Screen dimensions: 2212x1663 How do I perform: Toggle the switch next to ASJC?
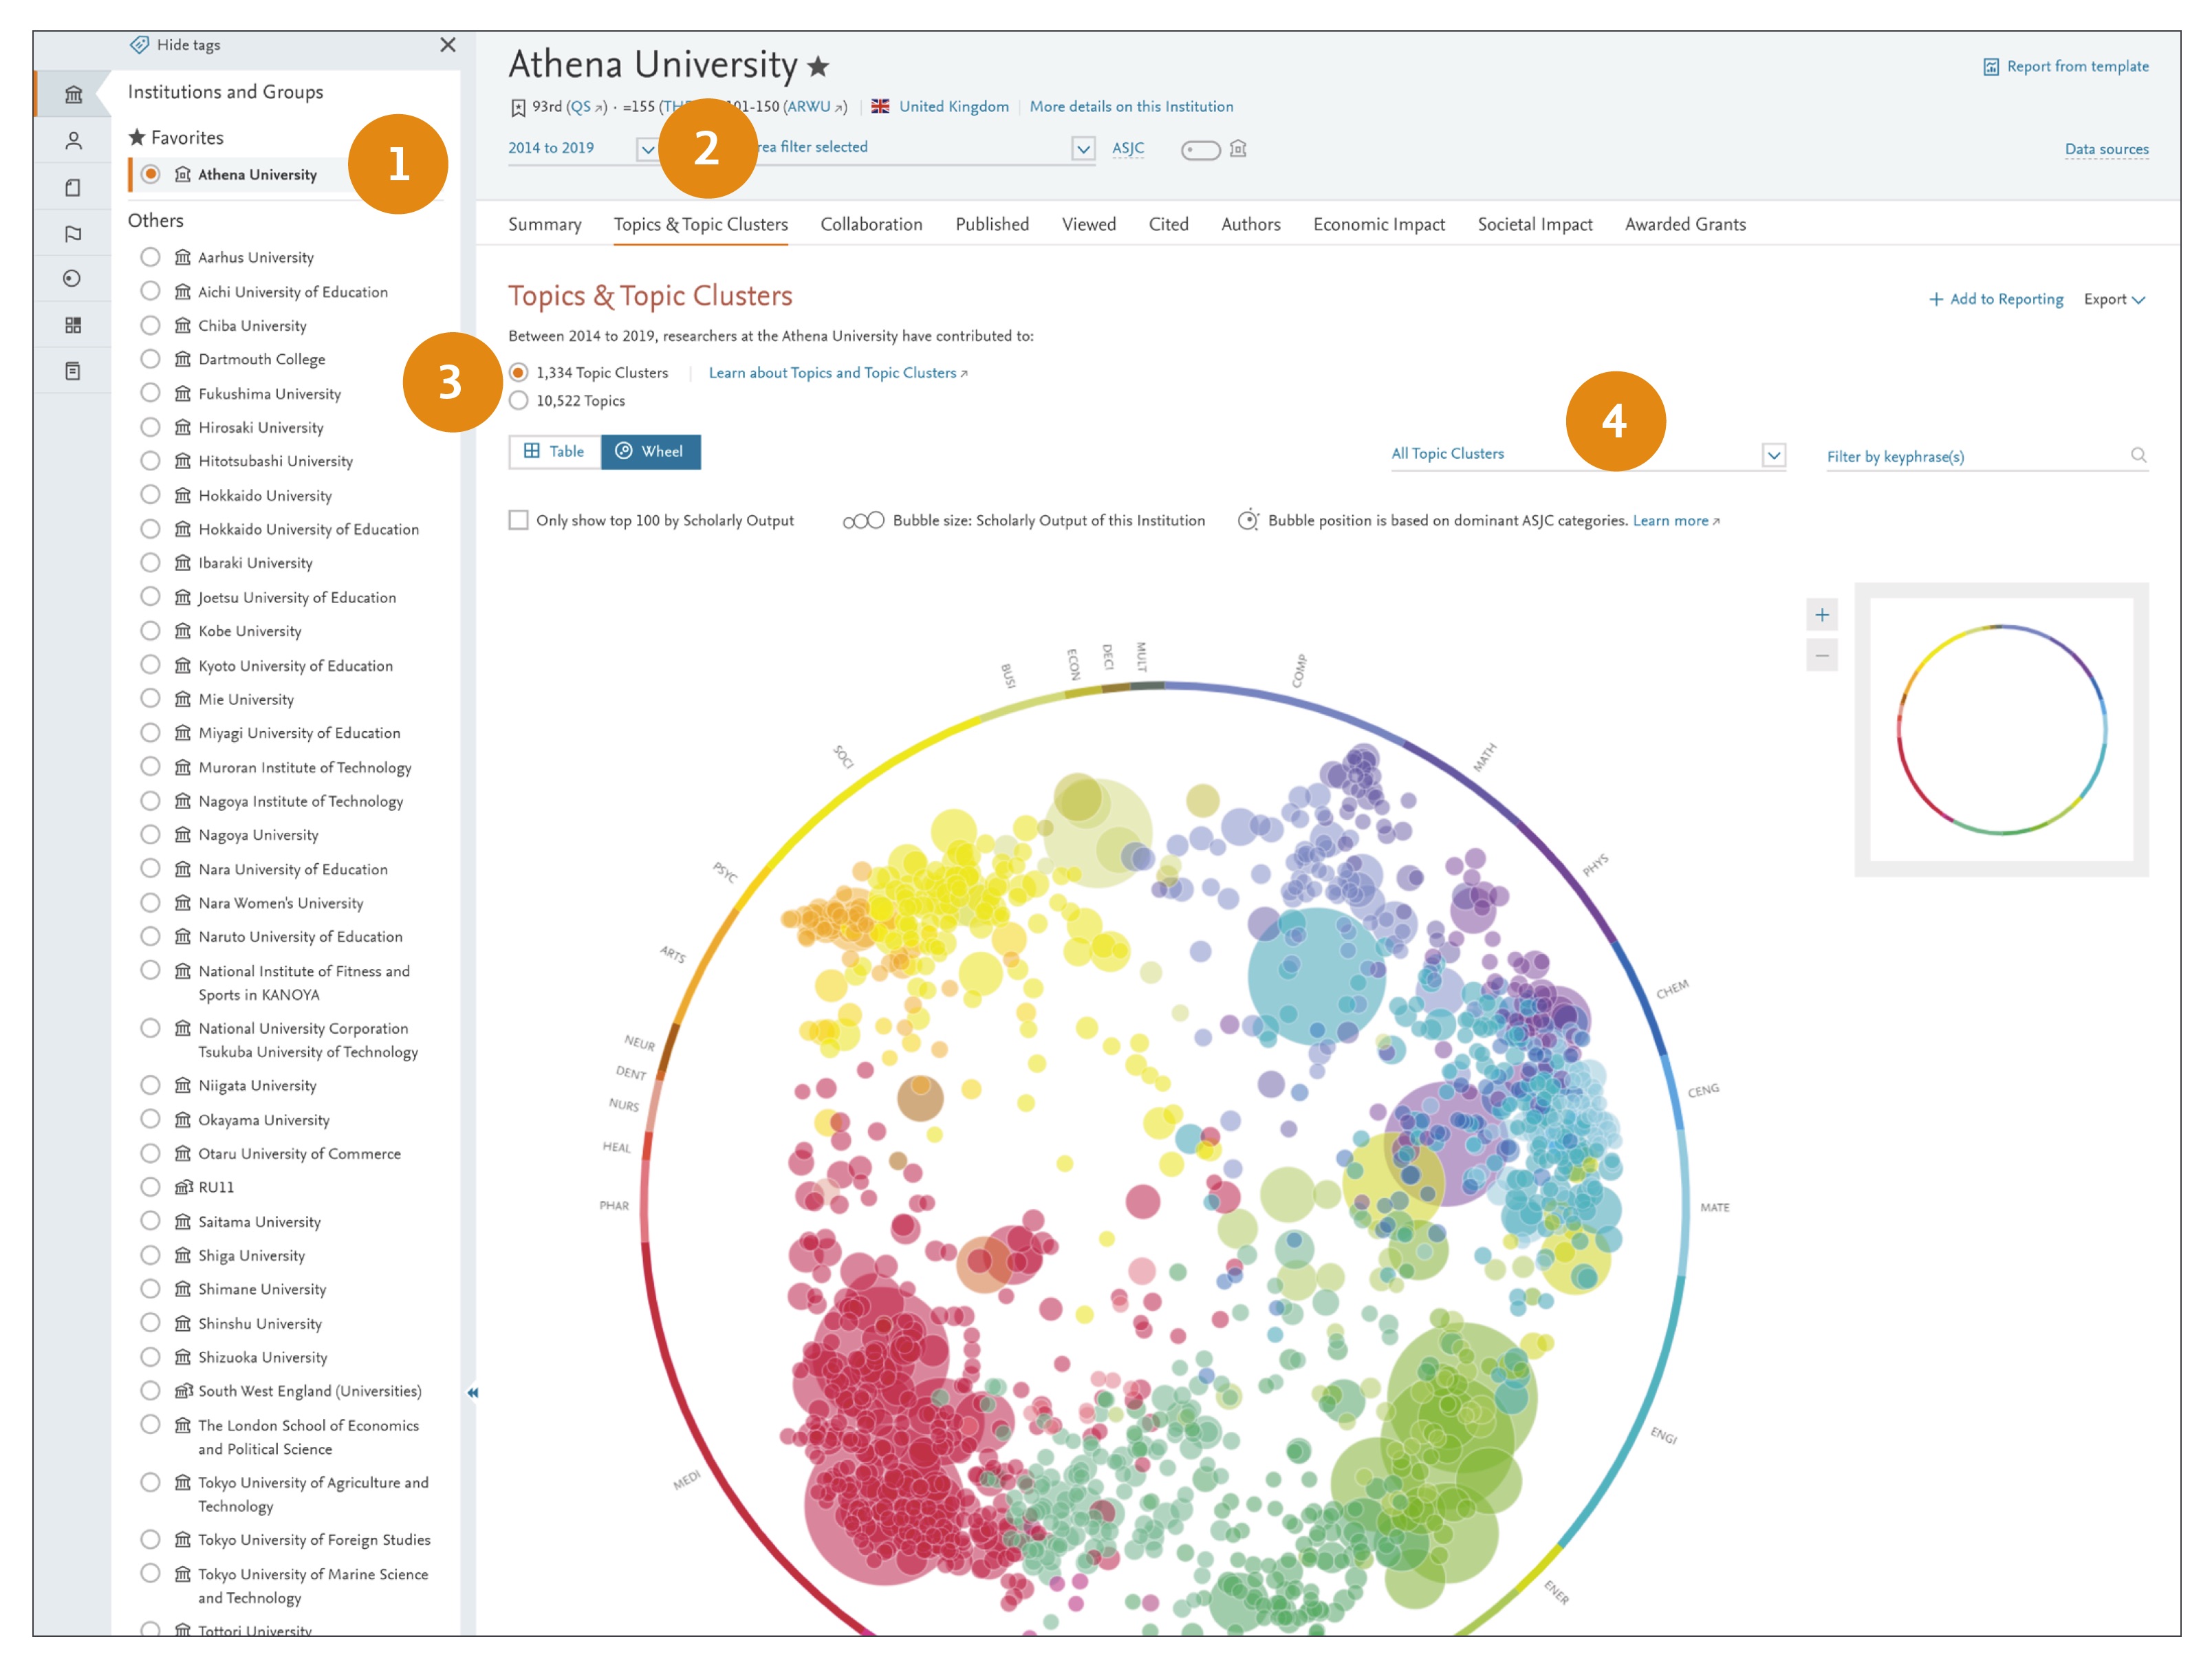tap(1200, 150)
